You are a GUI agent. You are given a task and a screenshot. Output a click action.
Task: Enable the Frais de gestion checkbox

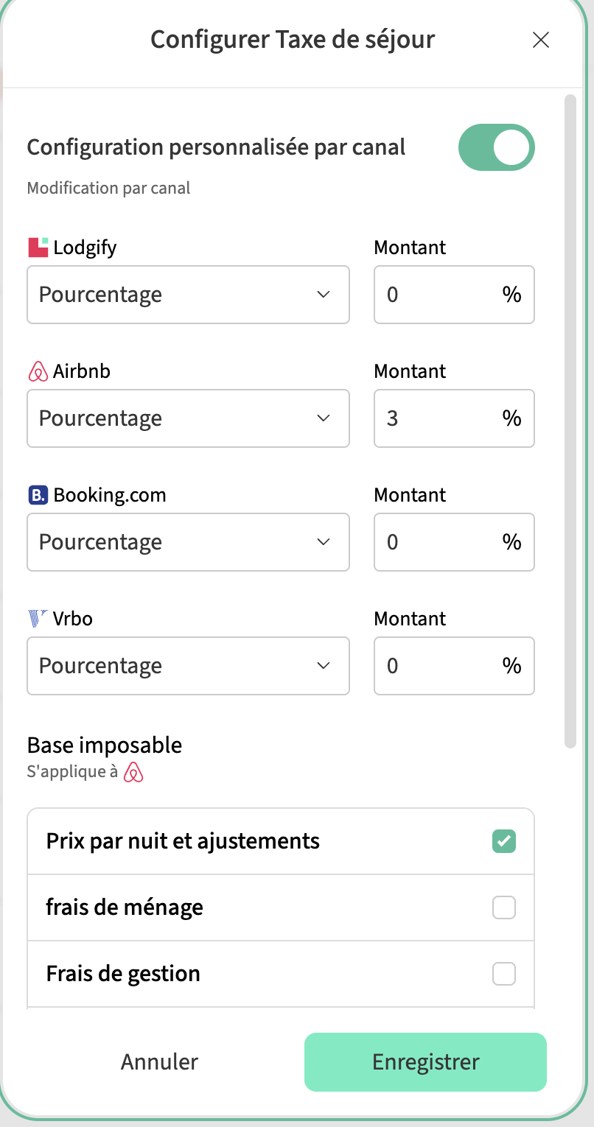(504, 975)
